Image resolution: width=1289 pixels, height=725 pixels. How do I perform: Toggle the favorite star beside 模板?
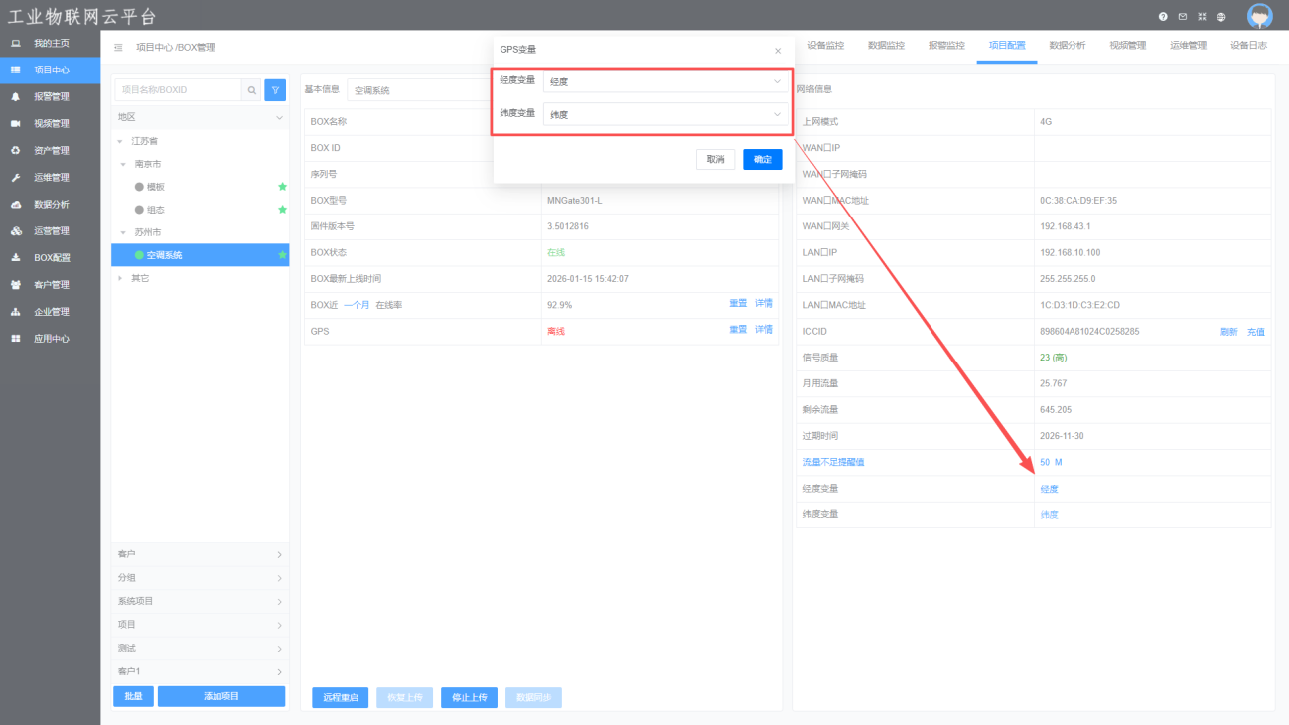282,187
